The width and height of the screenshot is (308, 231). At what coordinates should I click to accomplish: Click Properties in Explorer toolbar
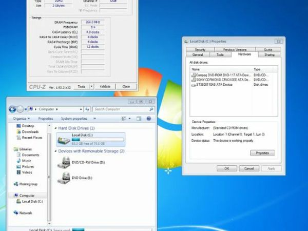[x=46, y=119]
